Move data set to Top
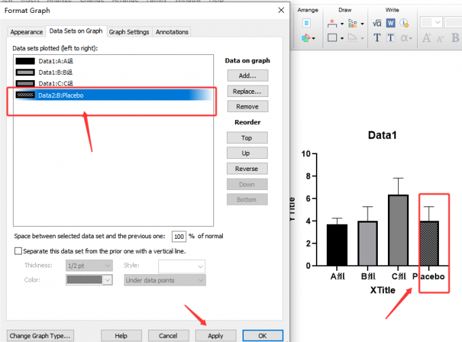 (x=247, y=138)
